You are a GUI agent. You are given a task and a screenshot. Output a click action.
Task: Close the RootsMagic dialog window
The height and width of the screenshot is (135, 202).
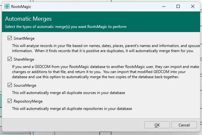point(193,6)
